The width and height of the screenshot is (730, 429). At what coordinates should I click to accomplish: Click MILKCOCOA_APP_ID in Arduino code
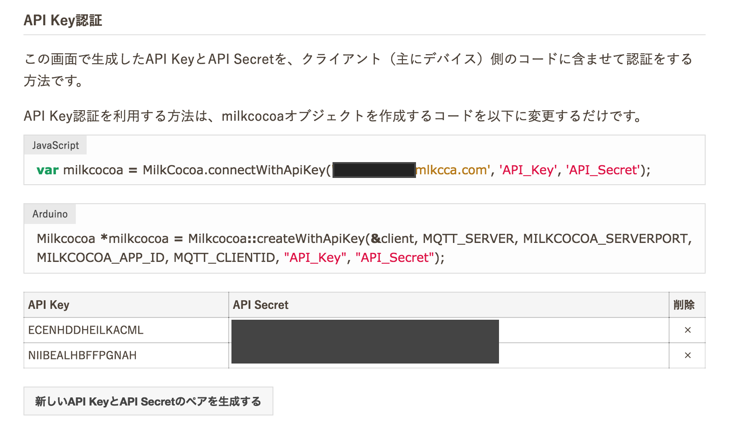pyautogui.click(x=101, y=257)
